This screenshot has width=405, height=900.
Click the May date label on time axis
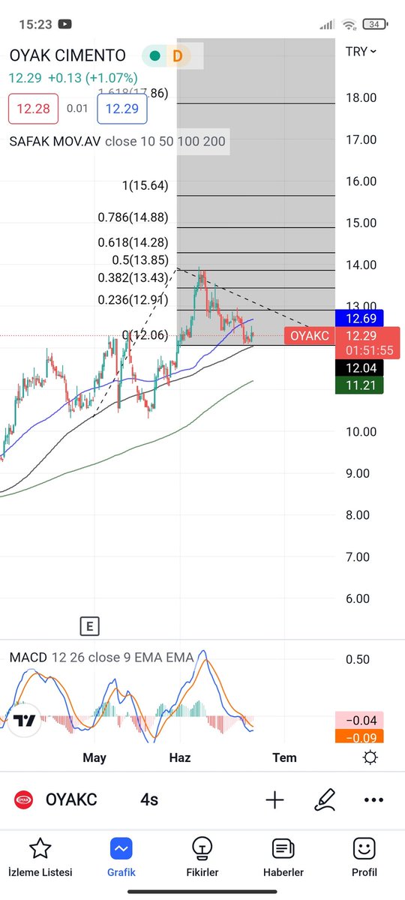click(x=94, y=757)
